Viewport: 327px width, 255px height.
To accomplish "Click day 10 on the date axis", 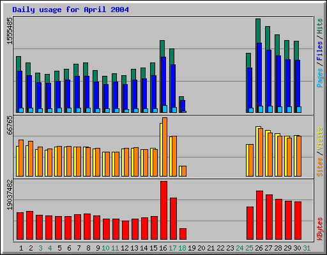I will pyautogui.click(x=105, y=248).
